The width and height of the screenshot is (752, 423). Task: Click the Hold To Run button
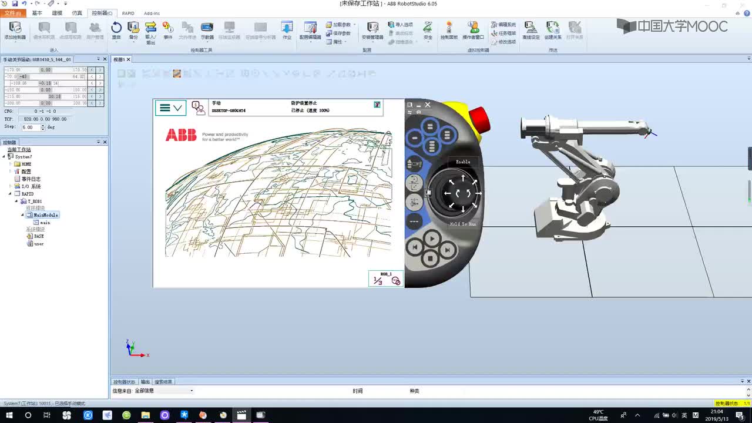[463, 224]
